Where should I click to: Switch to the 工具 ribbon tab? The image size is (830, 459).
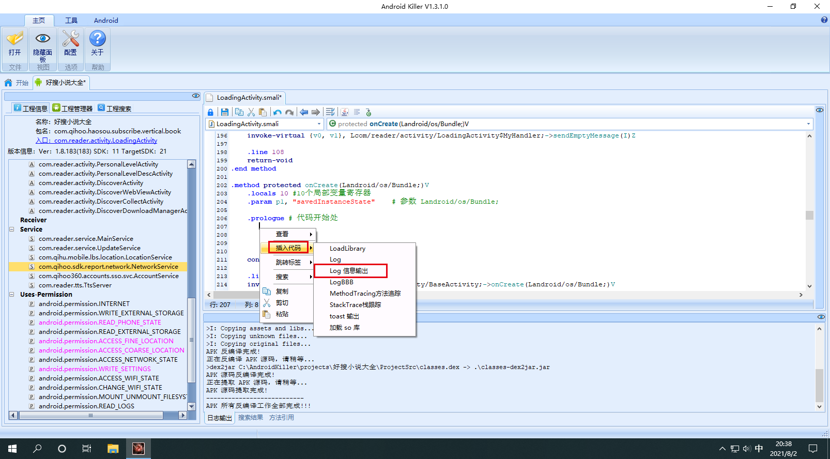point(71,21)
